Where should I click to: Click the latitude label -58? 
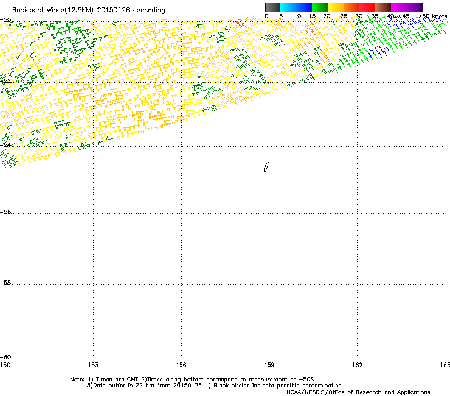point(5,283)
